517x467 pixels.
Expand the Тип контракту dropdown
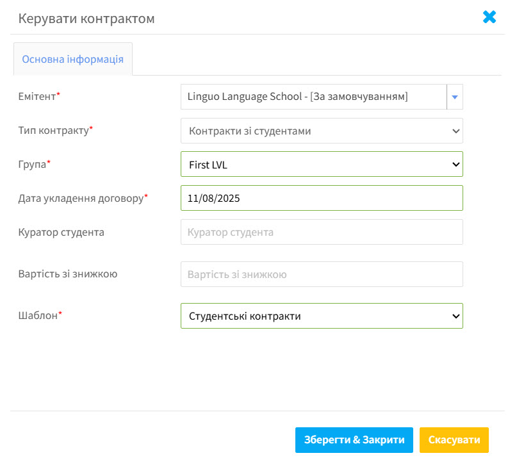[322, 131]
